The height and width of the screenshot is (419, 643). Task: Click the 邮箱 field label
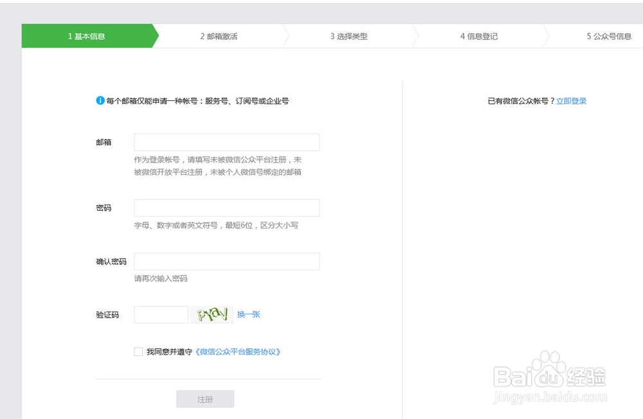click(x=104, y=142)
